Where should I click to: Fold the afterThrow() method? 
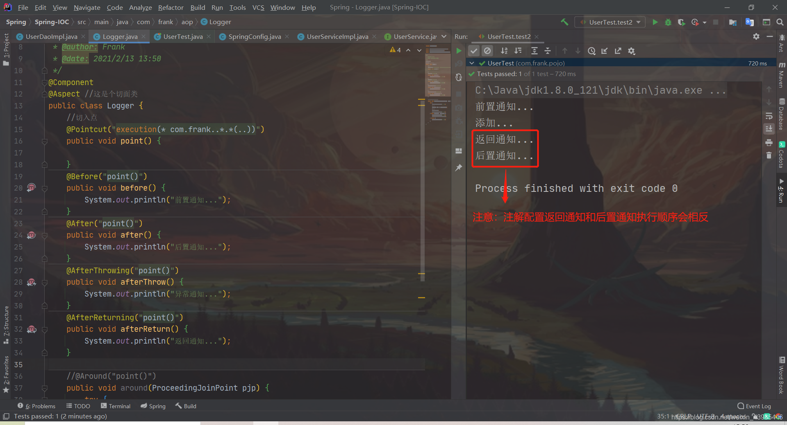pos(45,282)
